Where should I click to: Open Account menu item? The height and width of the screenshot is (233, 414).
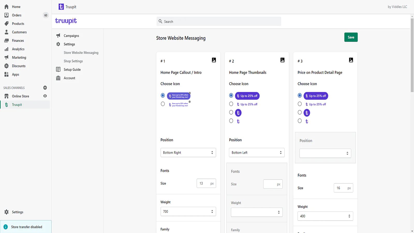coord(69,78)
